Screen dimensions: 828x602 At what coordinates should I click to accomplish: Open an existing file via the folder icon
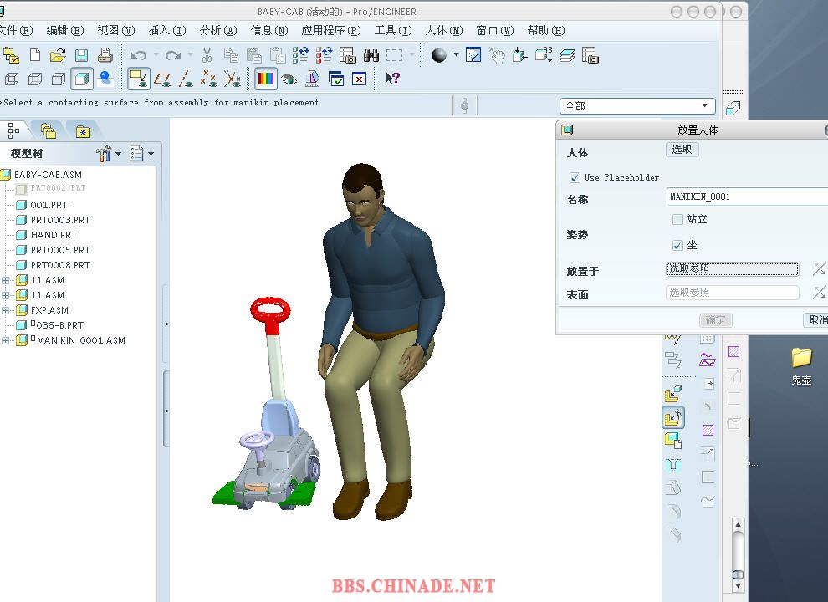coord(58,55)
